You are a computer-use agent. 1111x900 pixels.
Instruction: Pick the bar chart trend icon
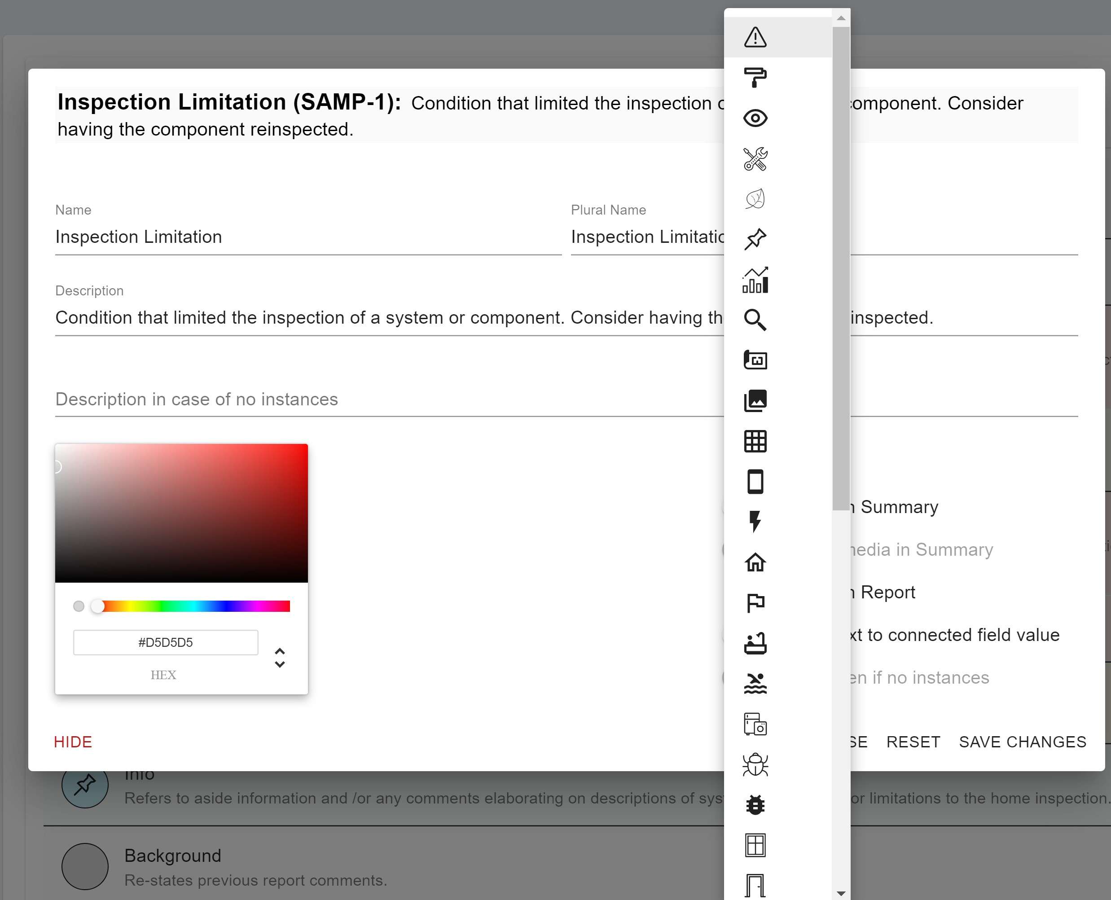[755, 280]
